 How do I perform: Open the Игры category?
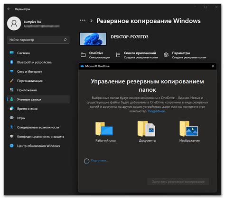coord(38,118)
